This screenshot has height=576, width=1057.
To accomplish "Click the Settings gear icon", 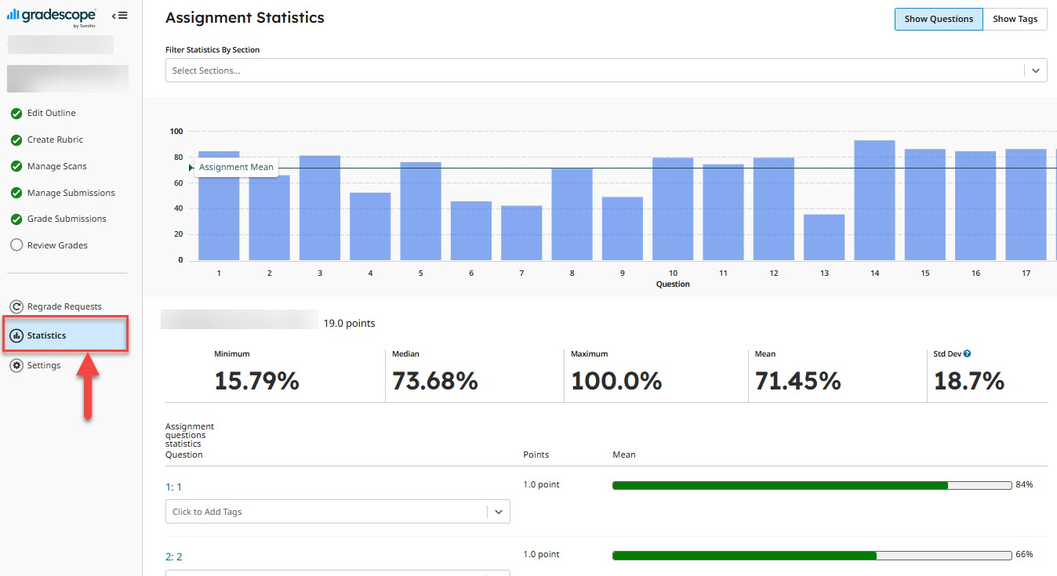I will (x=16, y=365).
